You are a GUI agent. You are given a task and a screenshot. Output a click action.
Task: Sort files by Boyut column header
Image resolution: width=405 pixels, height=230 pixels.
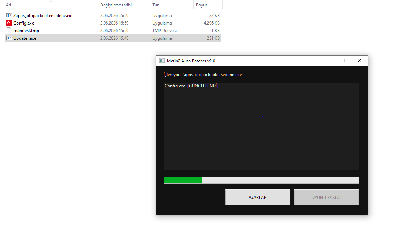pos(202,5)
